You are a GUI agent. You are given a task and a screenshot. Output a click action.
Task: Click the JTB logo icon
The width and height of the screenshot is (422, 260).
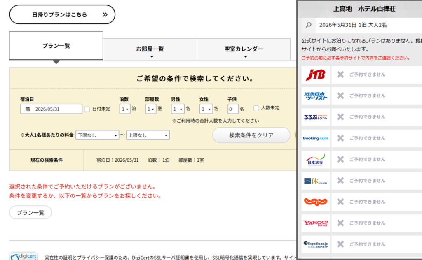tap(315, 74)
